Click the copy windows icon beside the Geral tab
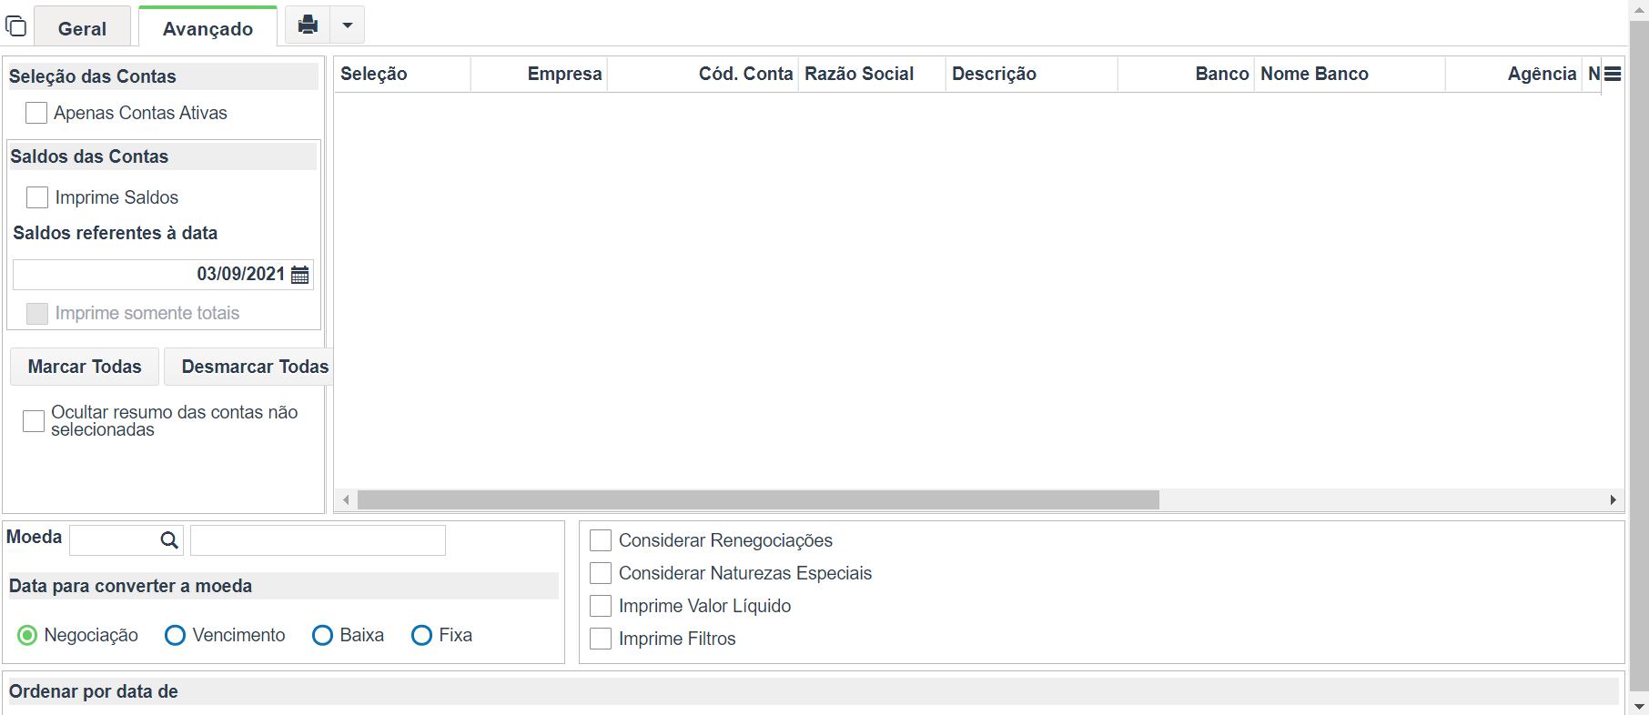 coord(16,25)
